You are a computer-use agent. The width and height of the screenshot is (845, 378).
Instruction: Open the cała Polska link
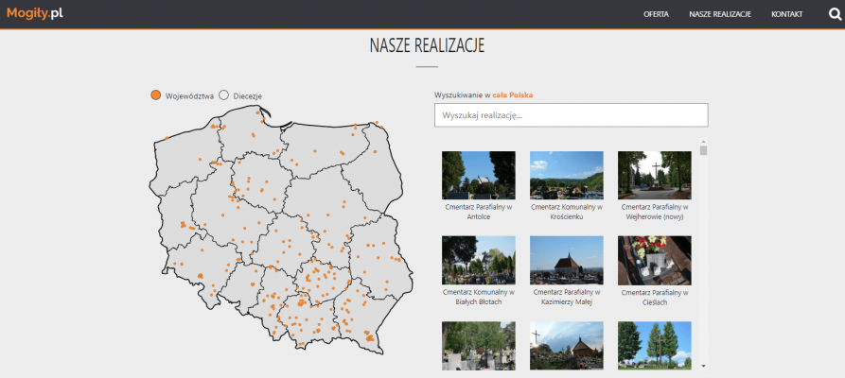tap(513, 95)
